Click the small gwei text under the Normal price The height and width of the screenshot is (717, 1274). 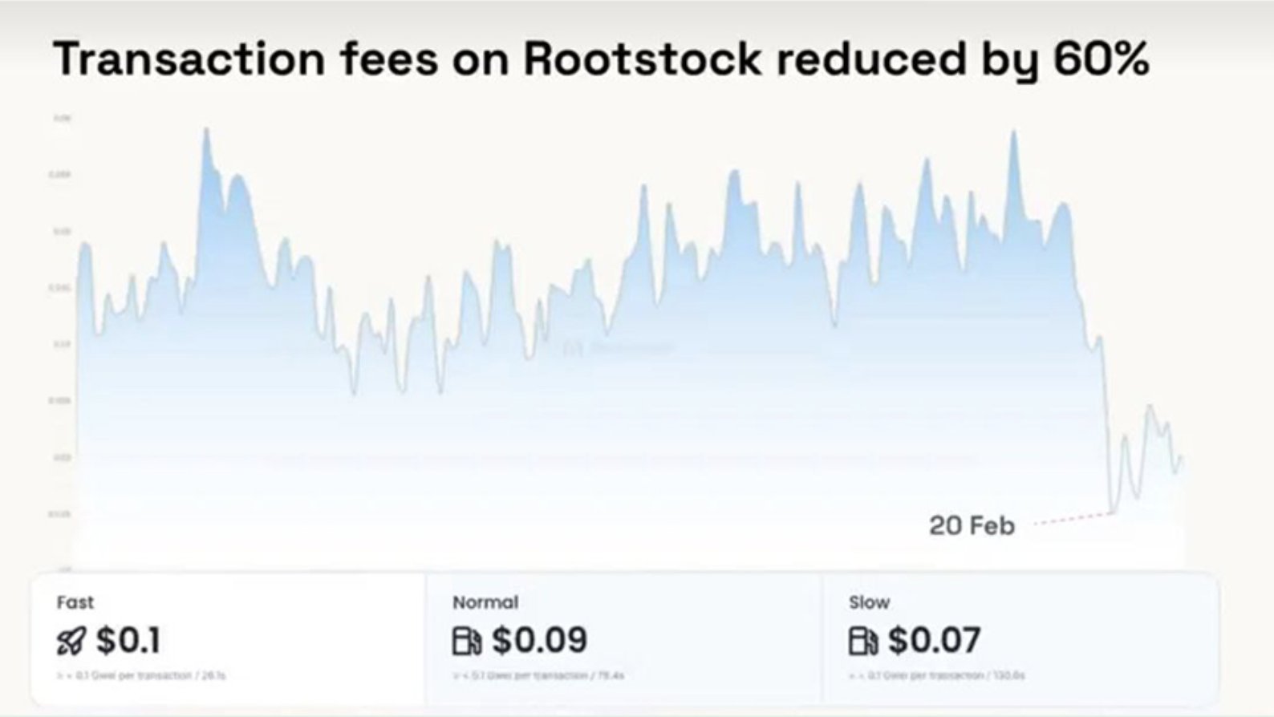(x=538, y=676)
